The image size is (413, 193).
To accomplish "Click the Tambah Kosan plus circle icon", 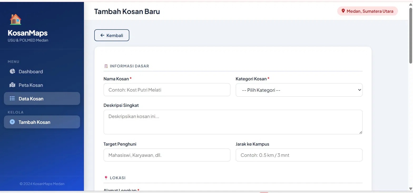I will tap(12, 122).
